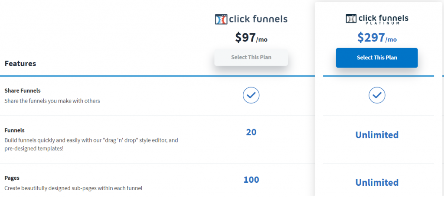
Task: Select the $297/mo Platinum plan button
Action: (x=377, y=58)
